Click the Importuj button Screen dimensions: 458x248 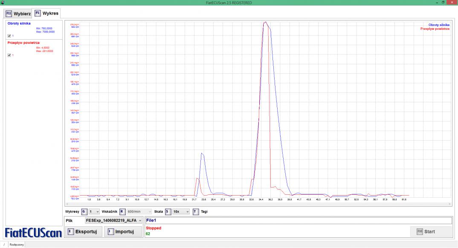pyautogui.click(x=123, y=232)
